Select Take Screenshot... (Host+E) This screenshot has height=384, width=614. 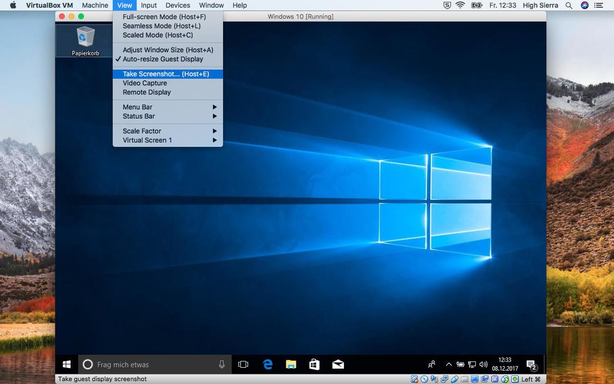coord(167,74)
